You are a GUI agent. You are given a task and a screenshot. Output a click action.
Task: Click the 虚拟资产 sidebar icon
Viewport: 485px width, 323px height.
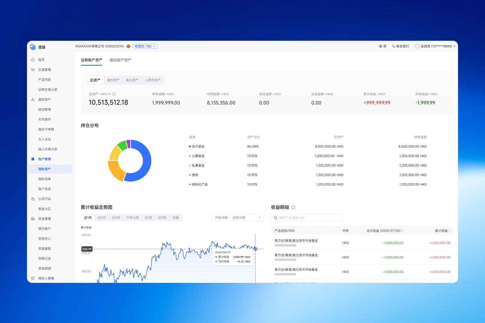pos(33,99)
